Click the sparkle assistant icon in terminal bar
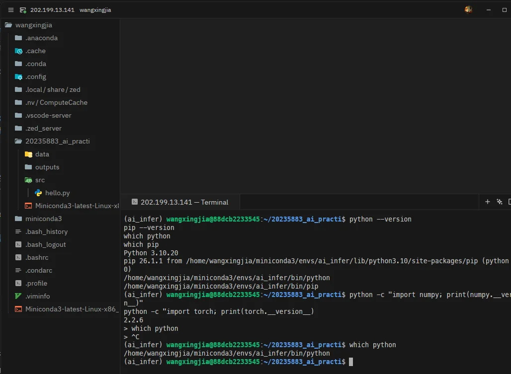 (x=499, y=202)
